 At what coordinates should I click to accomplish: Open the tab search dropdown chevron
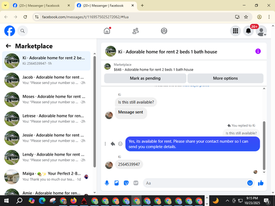point(5,5)
